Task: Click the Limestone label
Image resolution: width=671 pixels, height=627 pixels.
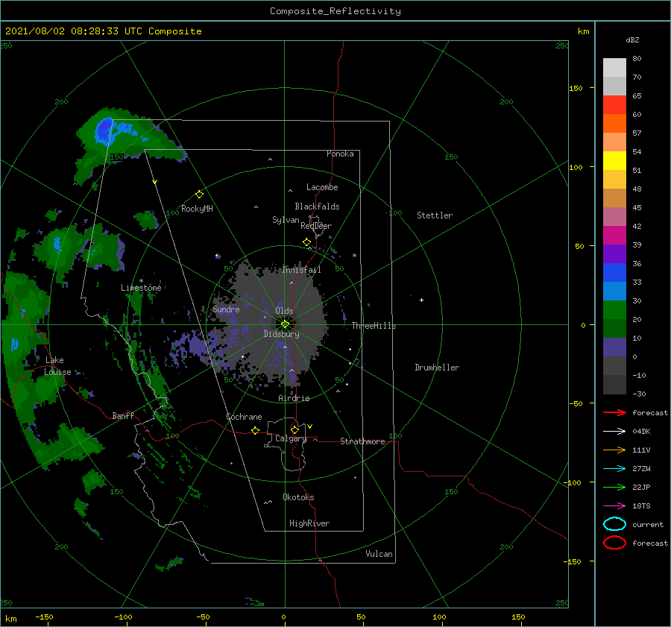Action: click(x=141, y=288)
